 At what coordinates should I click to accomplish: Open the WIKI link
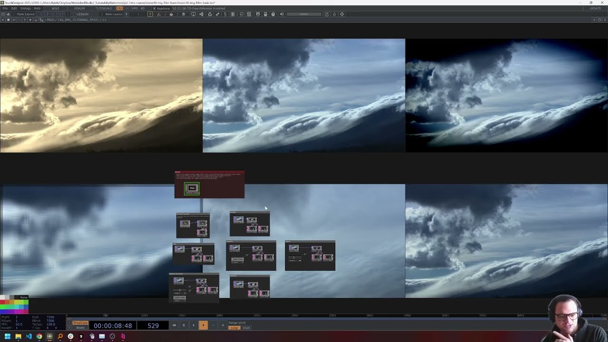pyautogui.click(x=56, y=8)
